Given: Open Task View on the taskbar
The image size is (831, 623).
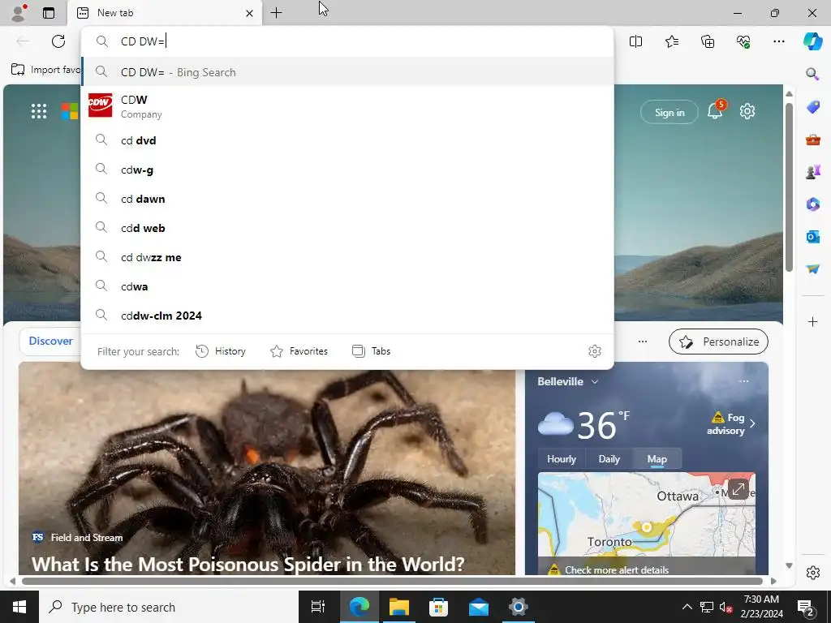Looking at the screenshot, I should tap(318, 607).
